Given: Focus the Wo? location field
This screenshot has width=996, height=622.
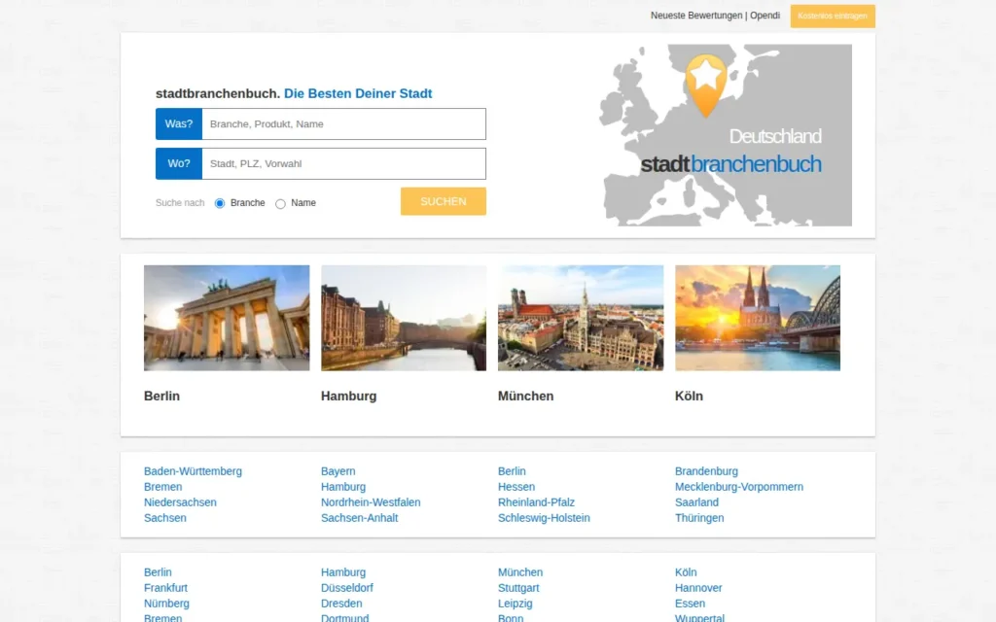Looking at the screenshot, I should (x=343, y=163).
